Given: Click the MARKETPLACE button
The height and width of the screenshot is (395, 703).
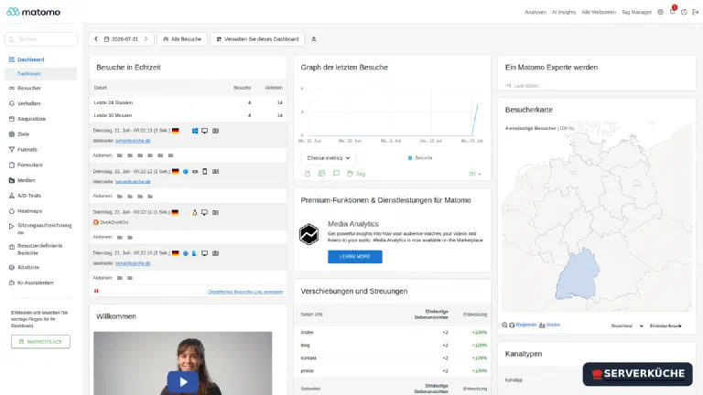Looking at the screenshot, I should click(40, 342).
